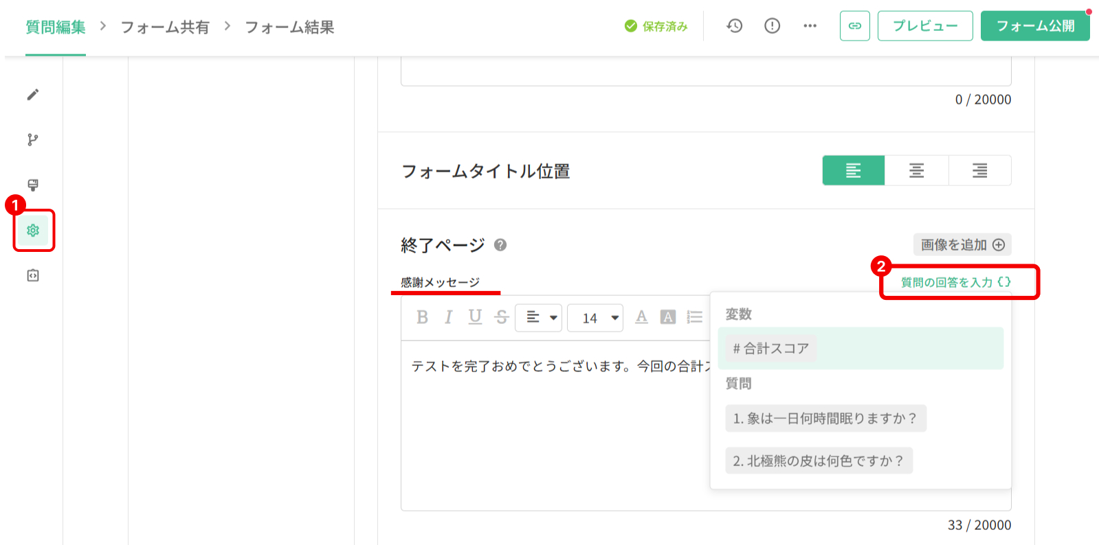Screen dimensions: 1099x545
Task: Insert a list with the list icon
Action: tap(695, 317)
